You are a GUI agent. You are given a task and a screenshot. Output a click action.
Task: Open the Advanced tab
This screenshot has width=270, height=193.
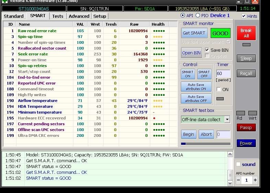pos(79,16)
